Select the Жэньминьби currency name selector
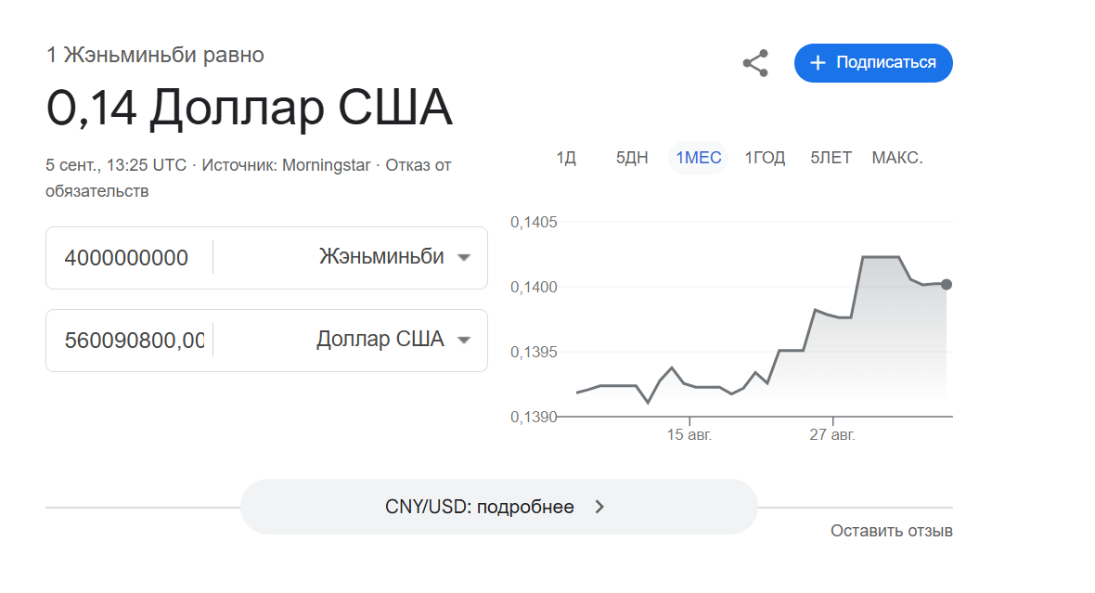This screenshot has height=593, width=1095. pos(381,257)
